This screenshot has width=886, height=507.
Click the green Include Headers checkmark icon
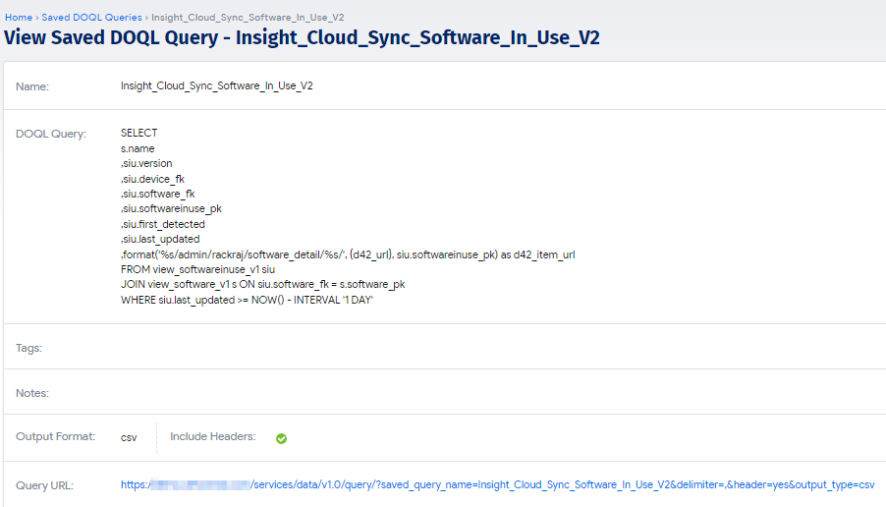click(x=281, y=438)
